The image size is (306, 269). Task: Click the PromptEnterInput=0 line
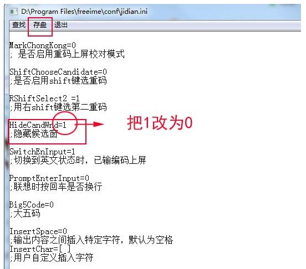pyautogui.click(x=49, y=178)
